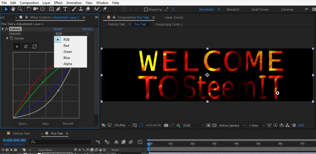Toggle the lock on Composition viewer panel

[x=114, y=17]
